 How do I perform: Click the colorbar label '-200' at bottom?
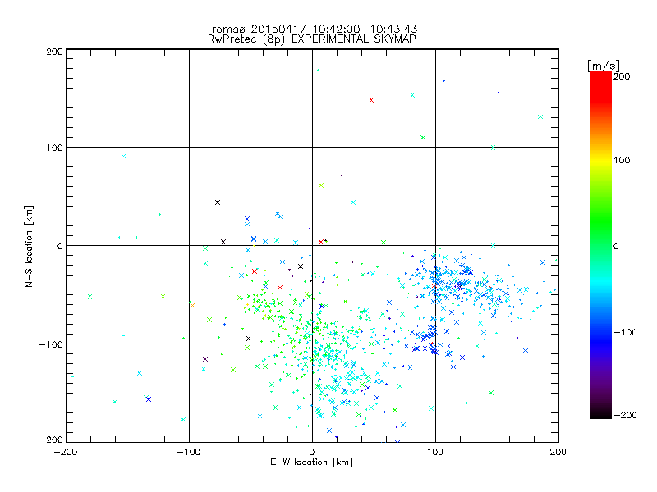click(625, 416)
